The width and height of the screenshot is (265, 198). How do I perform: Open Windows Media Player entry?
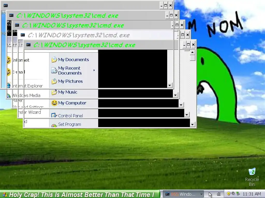click(x=24, y=98)
